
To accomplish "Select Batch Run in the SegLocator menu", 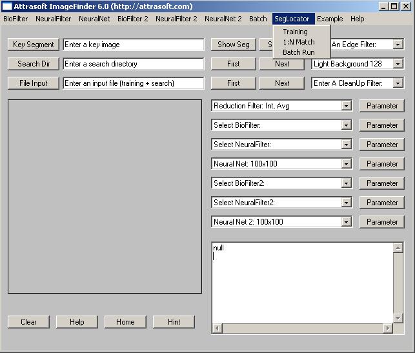I will 298,52.
